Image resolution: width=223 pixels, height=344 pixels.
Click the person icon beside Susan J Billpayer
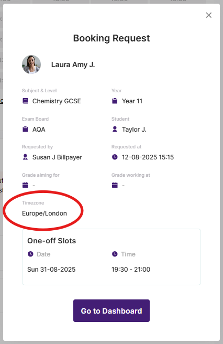click(x=25, y=157)
